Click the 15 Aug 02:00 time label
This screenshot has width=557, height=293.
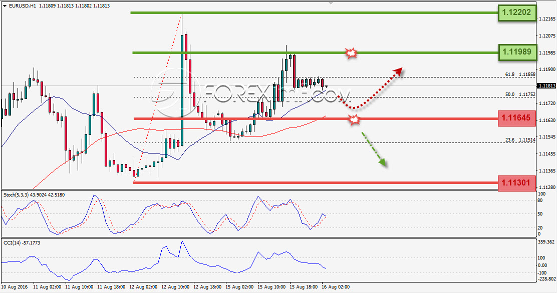(239, 286)
